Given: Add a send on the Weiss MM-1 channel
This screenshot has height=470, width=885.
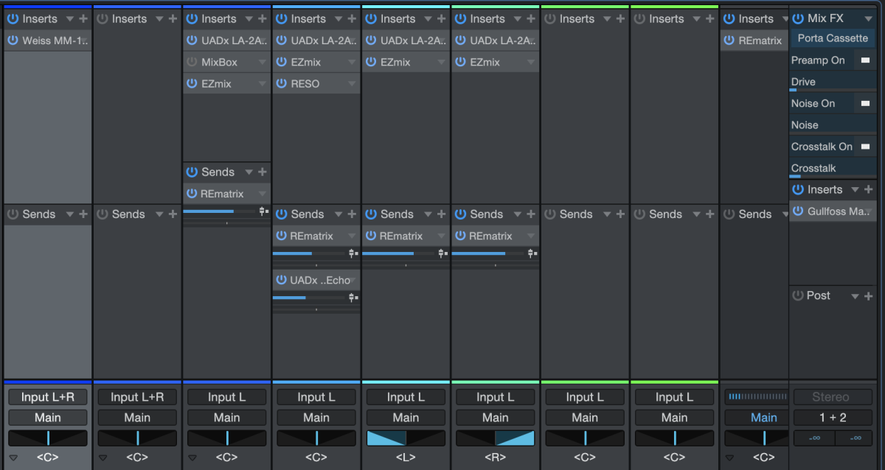Looking at the screenshot, I should pyautogui.click(x=83, y=214).
